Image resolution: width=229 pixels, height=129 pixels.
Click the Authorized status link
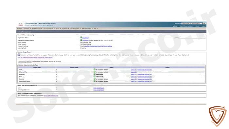pyautogui.click(x=85, y=40)
